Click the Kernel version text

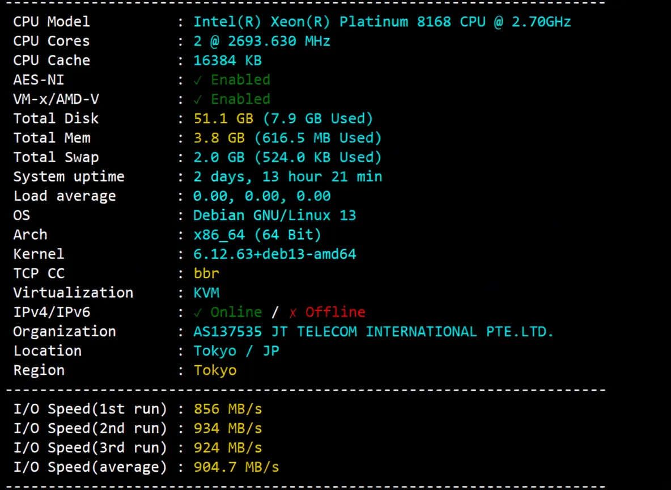[275, 254]
